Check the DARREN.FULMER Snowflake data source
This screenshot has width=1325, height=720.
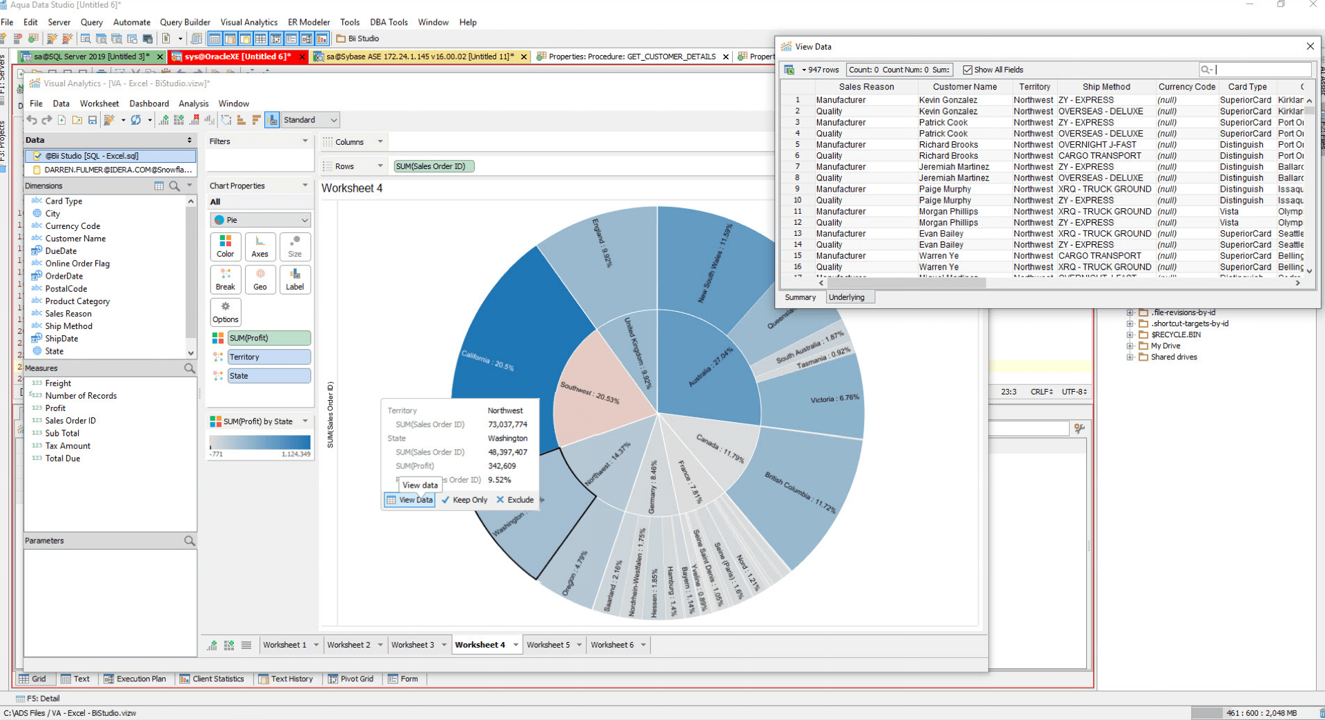point(38,169)
